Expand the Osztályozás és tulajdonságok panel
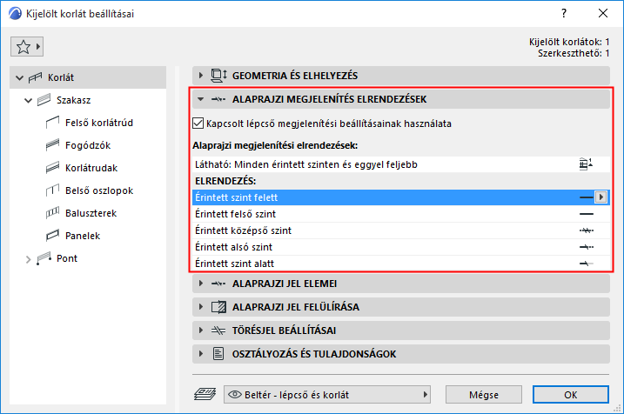The width and height of the screenshot is (624, 414). (200, 353)
